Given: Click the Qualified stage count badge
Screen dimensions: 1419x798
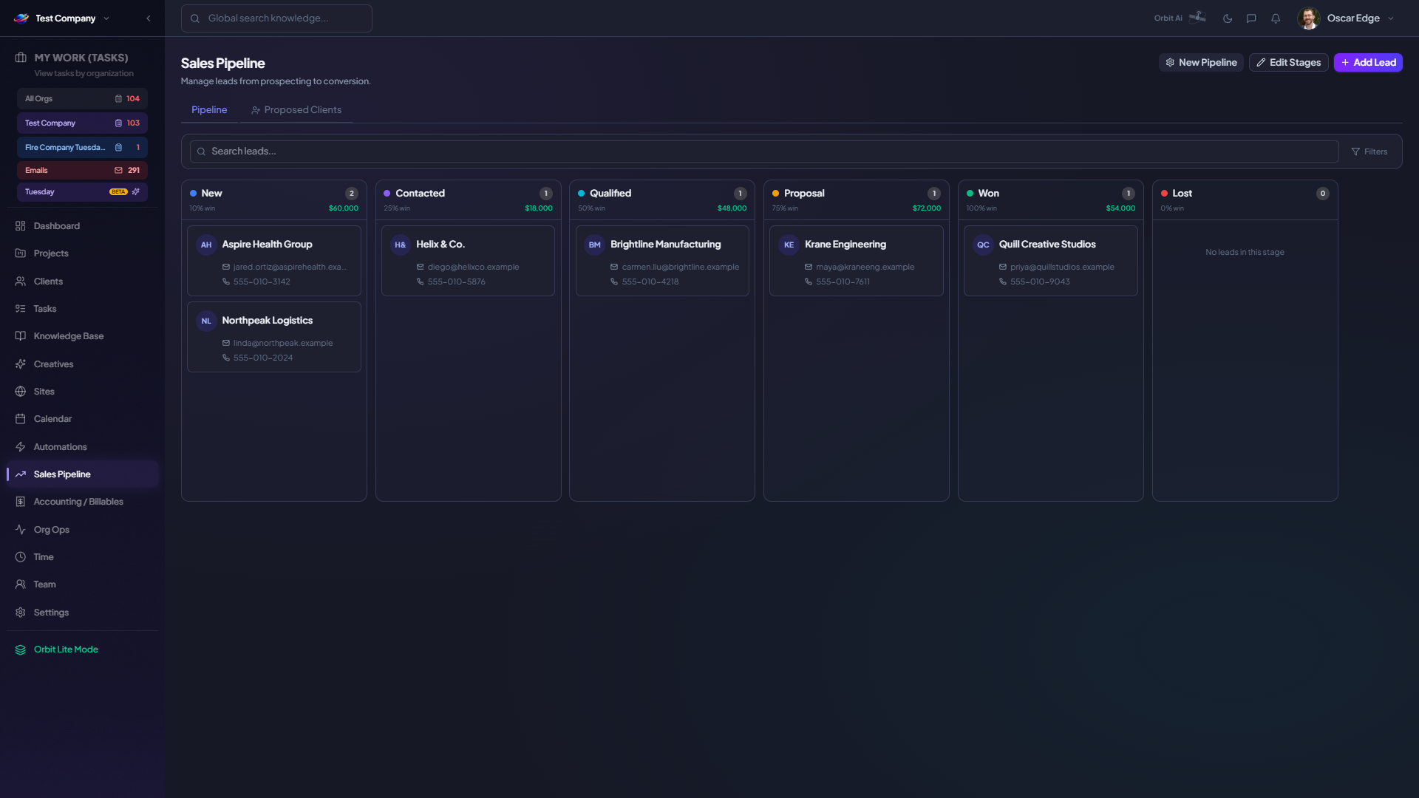Looking at the screenshot, I should (x=740, y=194).
